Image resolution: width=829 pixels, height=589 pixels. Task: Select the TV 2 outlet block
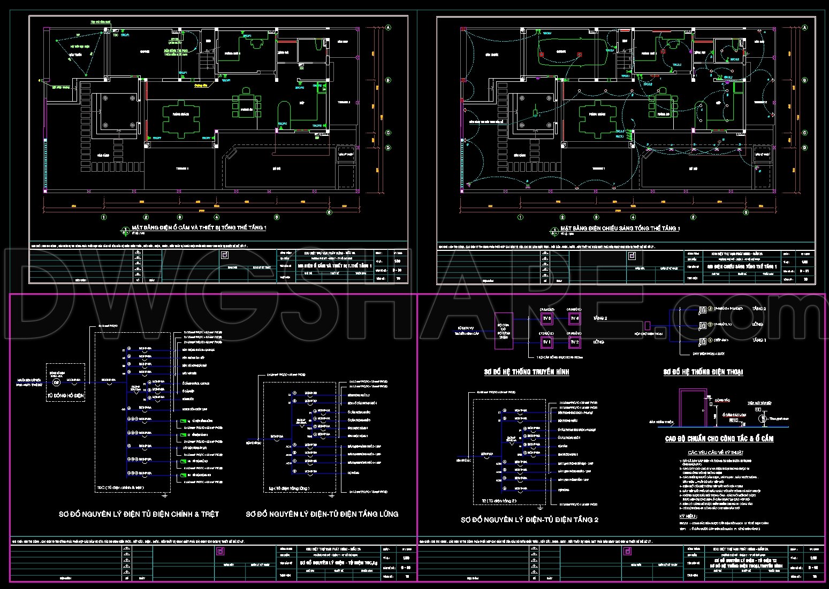click(574, 341)
